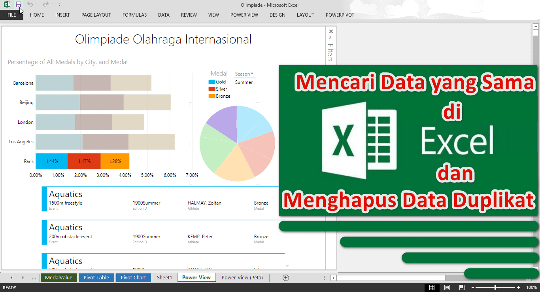Click the vertical scrollbar up arrow
540x292 pixels.
click(536, 27)
